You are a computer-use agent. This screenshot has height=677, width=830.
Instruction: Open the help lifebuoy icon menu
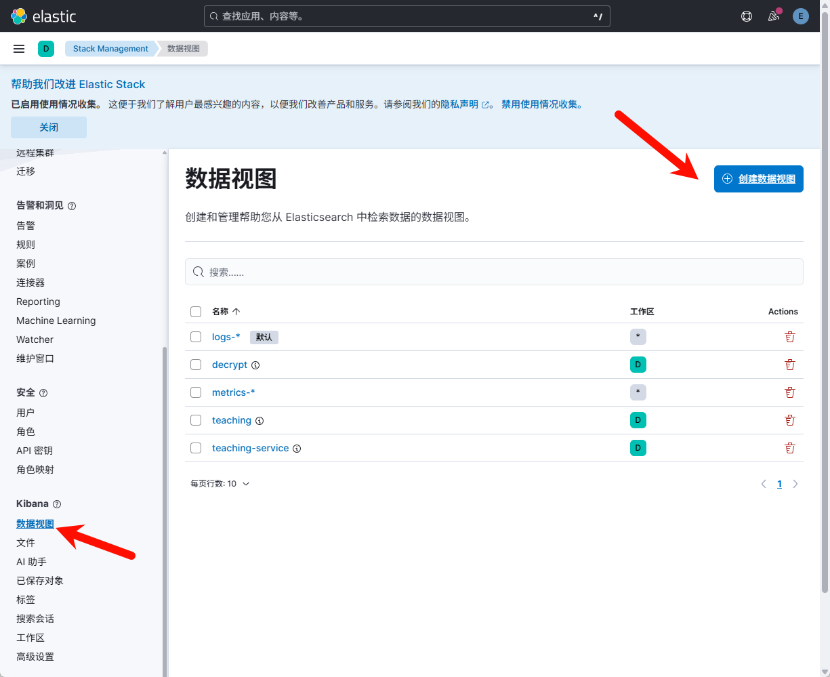click(x=747, y=16)
